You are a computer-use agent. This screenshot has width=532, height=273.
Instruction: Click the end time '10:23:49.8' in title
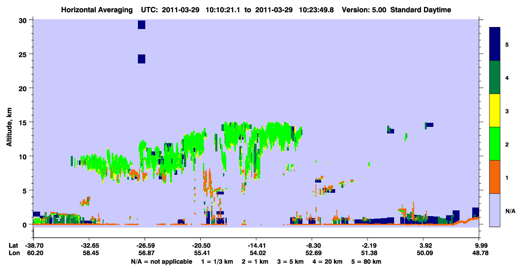(x=317, y=10)
